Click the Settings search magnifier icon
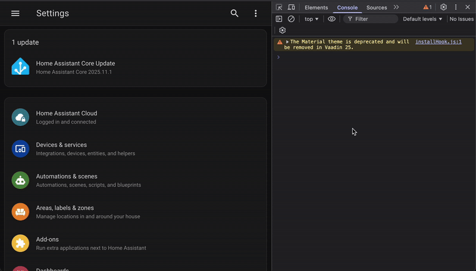The width and height of the screenshot is (476, 271). [234, 13]
